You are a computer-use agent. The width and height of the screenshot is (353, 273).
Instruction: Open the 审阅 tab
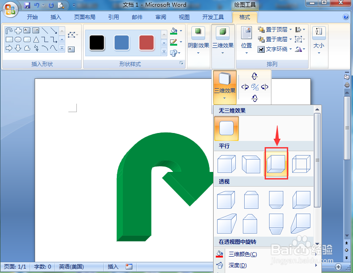161,17
